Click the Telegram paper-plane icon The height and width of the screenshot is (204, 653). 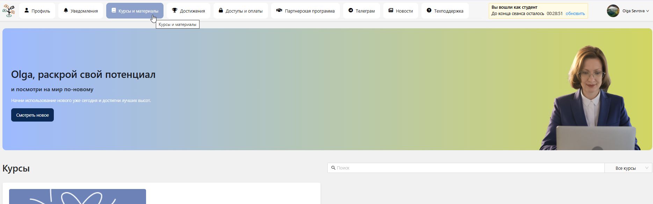pyautogui.click(x=350, y=10)
